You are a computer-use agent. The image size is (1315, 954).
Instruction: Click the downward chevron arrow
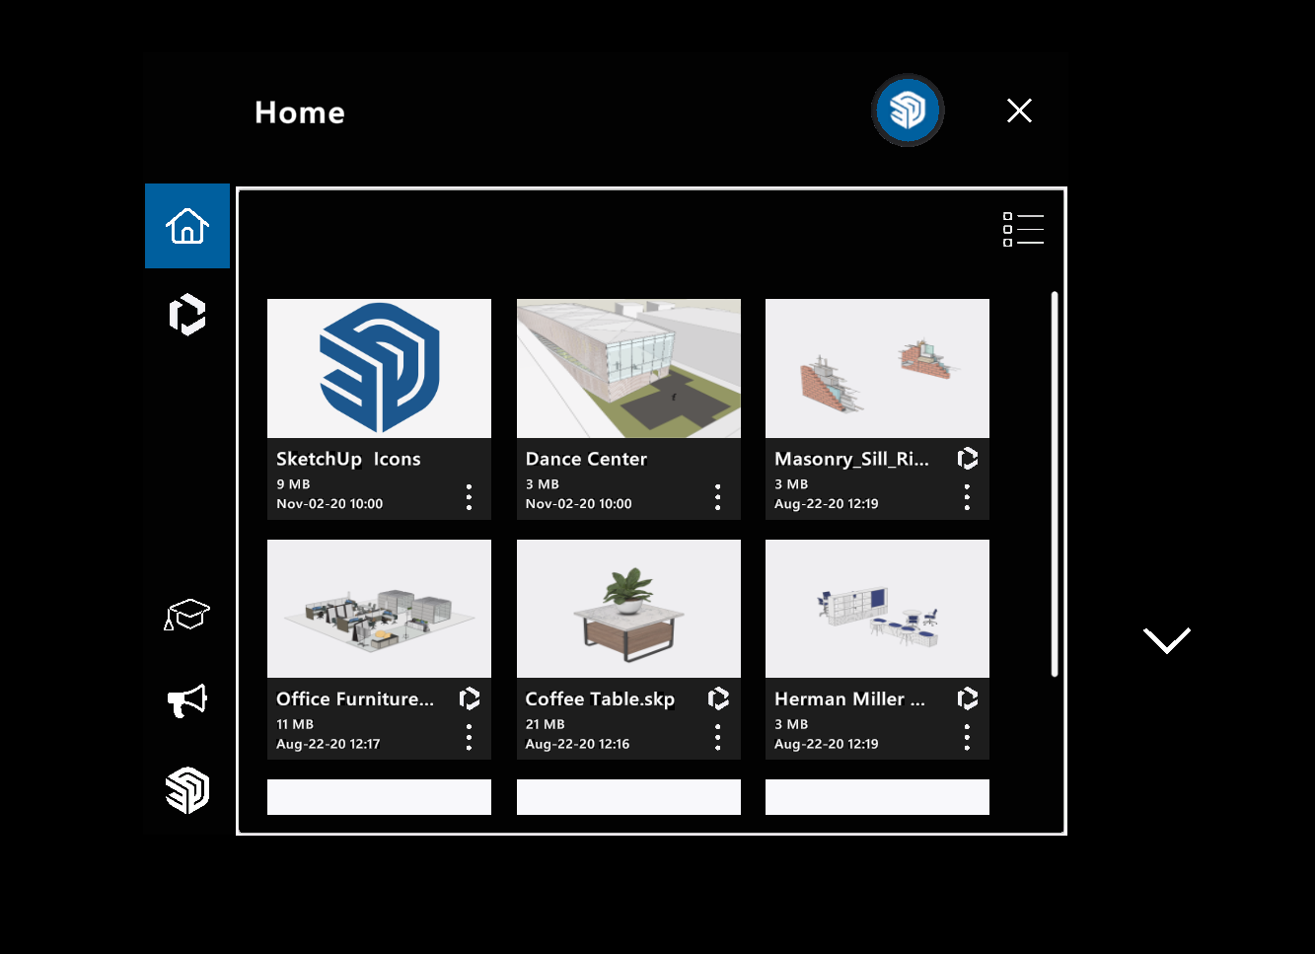pos(1166,640)
